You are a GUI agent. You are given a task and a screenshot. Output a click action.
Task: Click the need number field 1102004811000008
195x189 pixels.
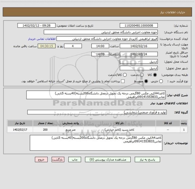(139, 25)
